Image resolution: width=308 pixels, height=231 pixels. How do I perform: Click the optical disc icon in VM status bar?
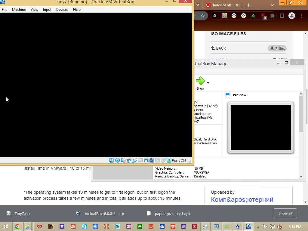117,160
